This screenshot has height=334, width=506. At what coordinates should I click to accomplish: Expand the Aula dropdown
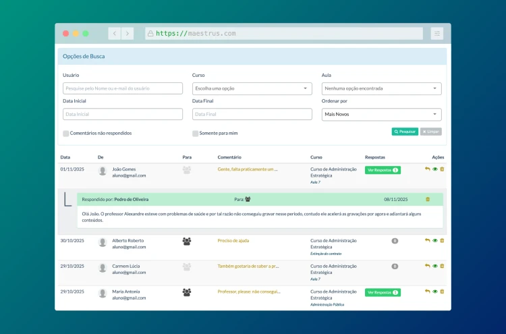tap(381, 88)
